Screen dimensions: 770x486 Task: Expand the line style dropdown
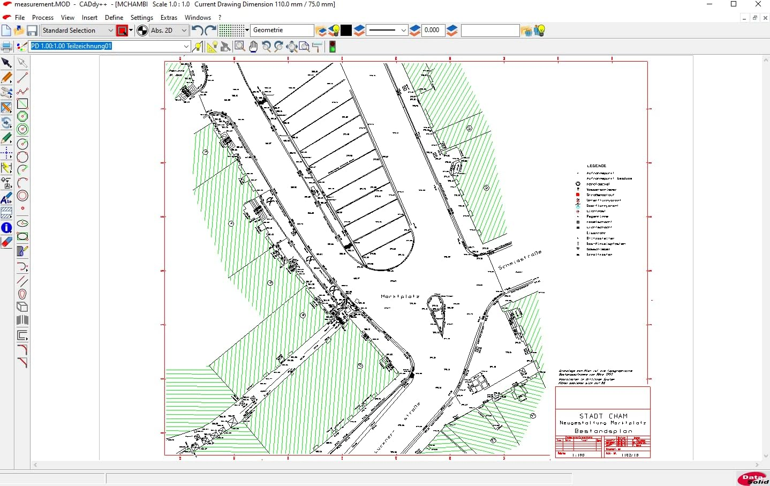tap(403, 31)
